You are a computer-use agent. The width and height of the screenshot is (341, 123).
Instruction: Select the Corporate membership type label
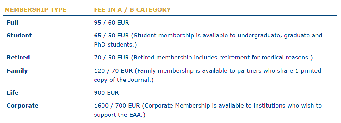coord(22,106)
